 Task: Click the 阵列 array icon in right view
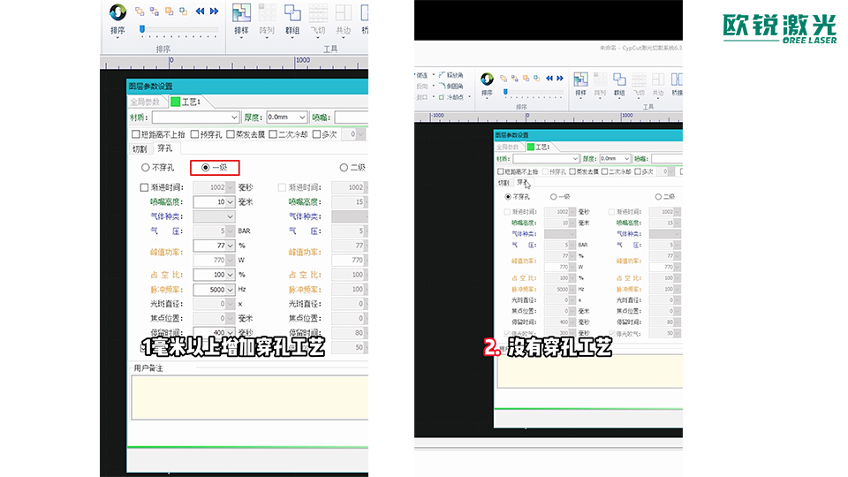pyautogui.click(x=600, y=79)
